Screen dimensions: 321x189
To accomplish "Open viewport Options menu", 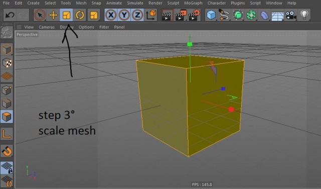I will 86,27.
